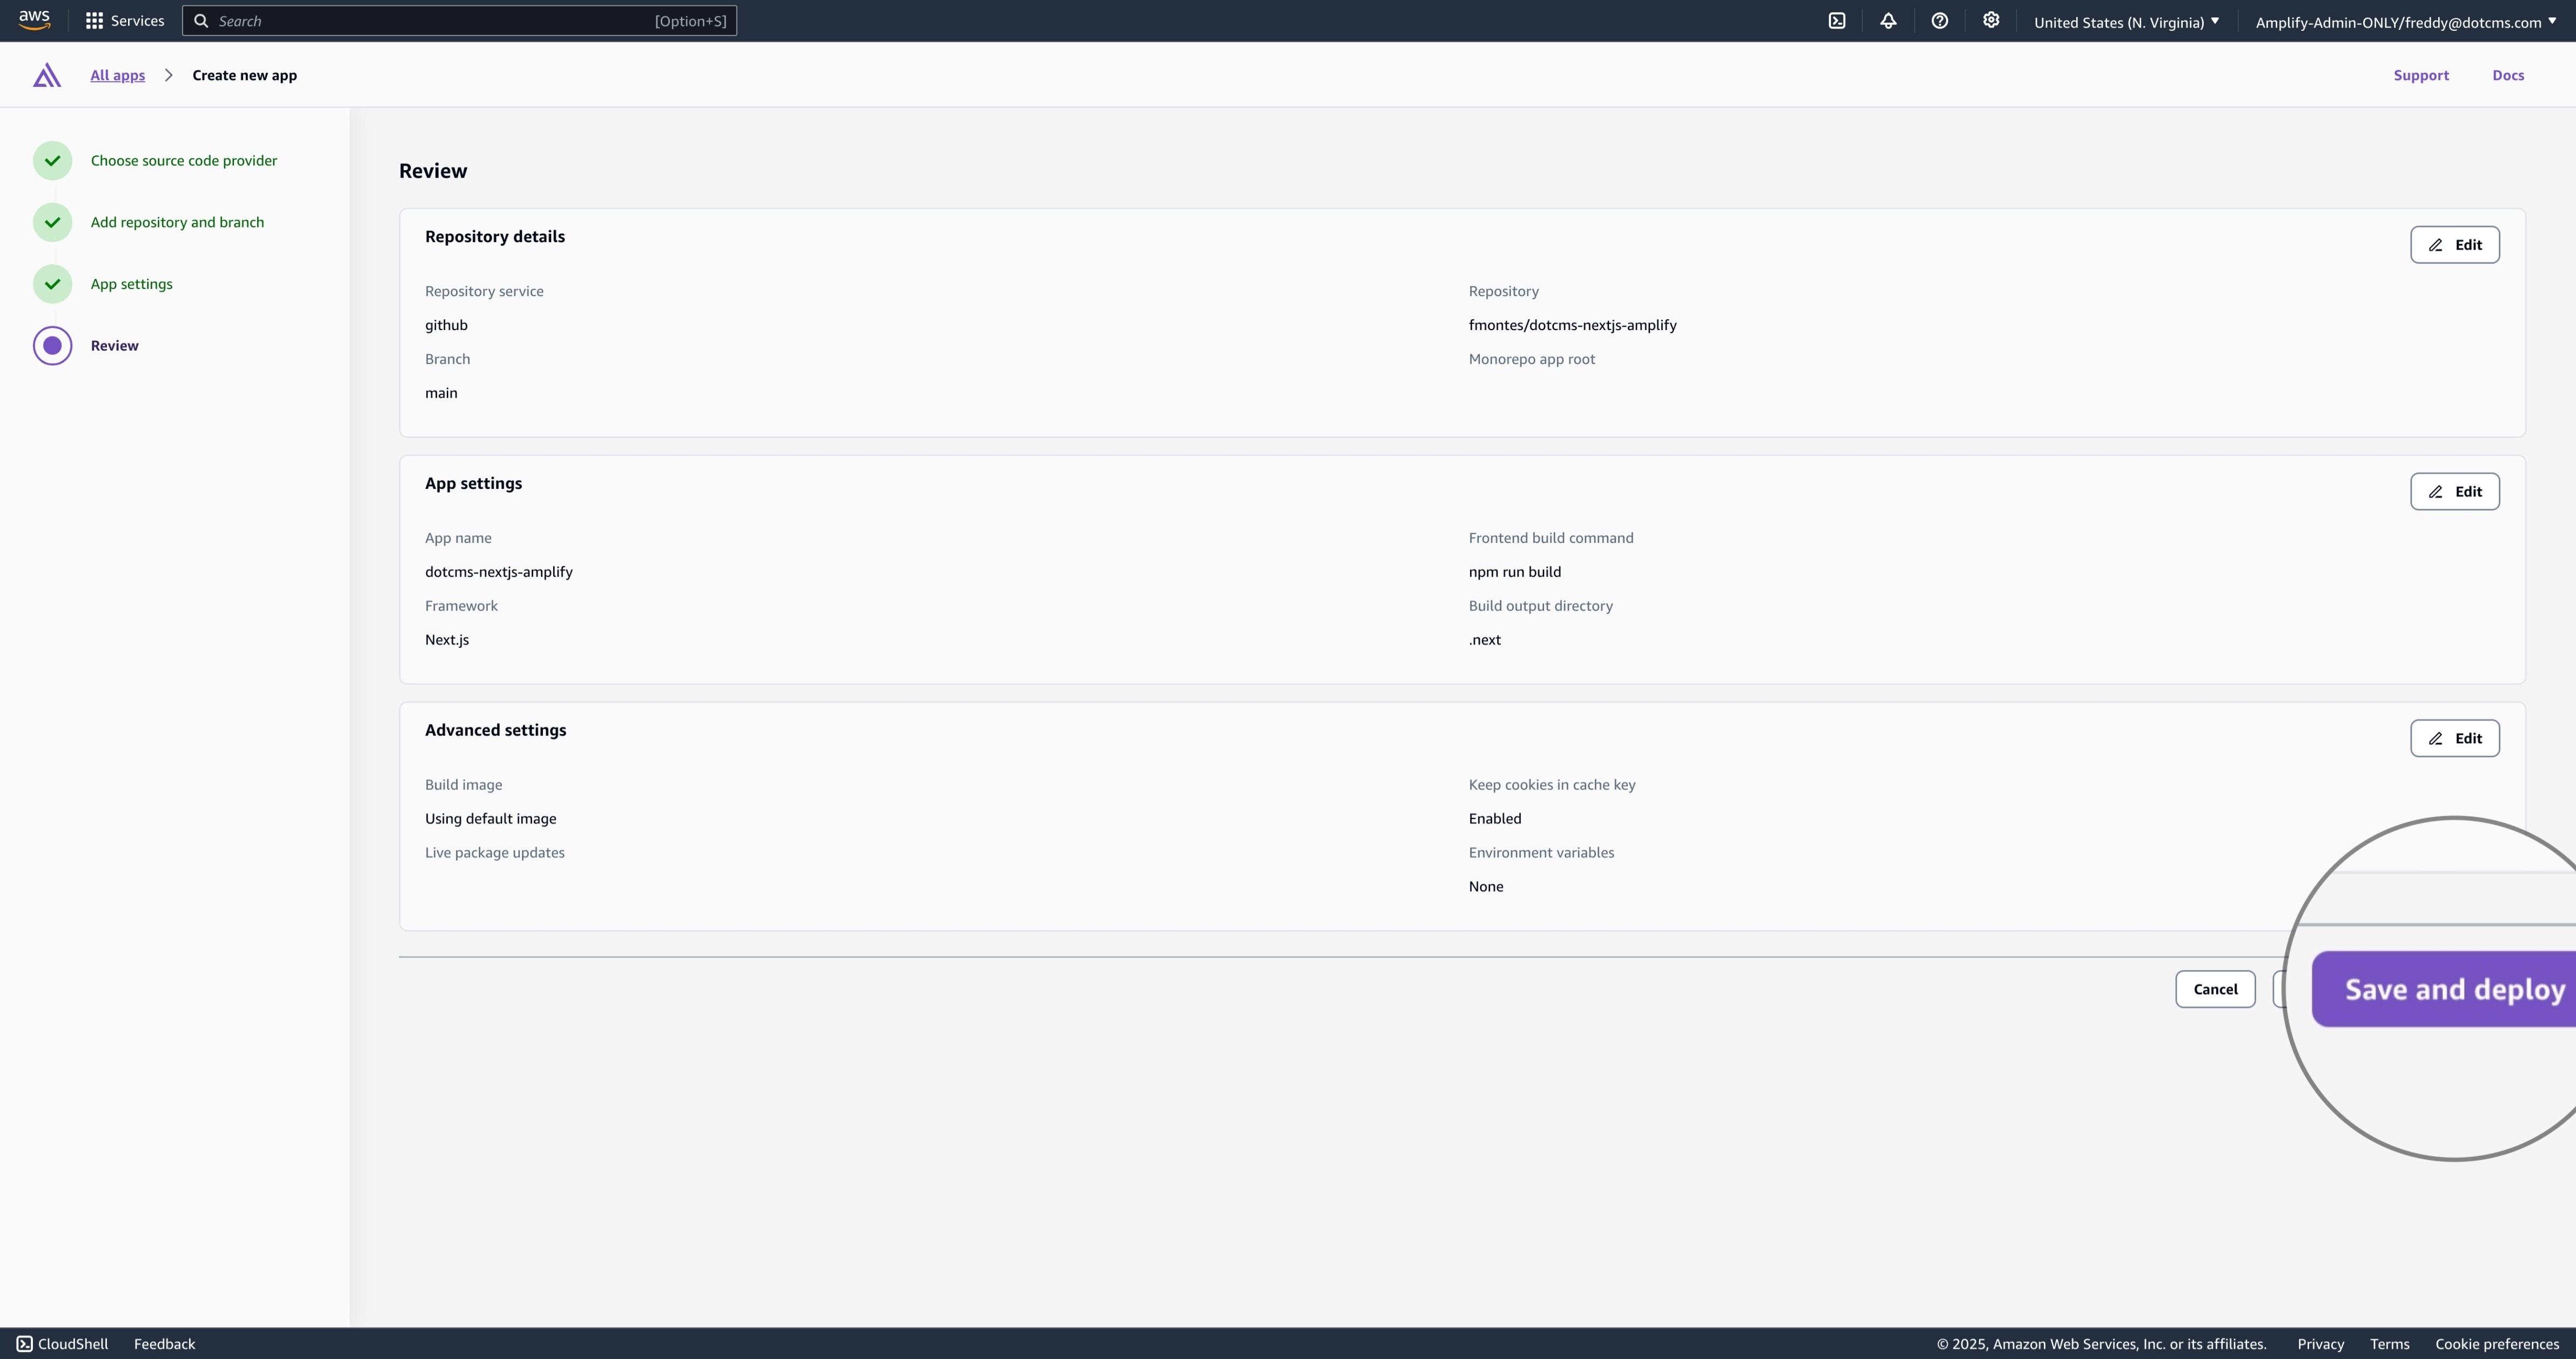Image resolution: width=2576 pixels, height=1359 pixels.
Task: Open the United States (N. Virginia) region dropdown
Action: point(2126,21)
